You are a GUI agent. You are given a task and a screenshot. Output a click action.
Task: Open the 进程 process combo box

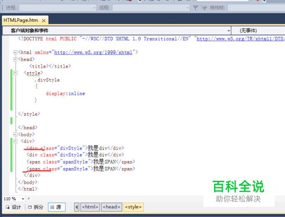58,8
